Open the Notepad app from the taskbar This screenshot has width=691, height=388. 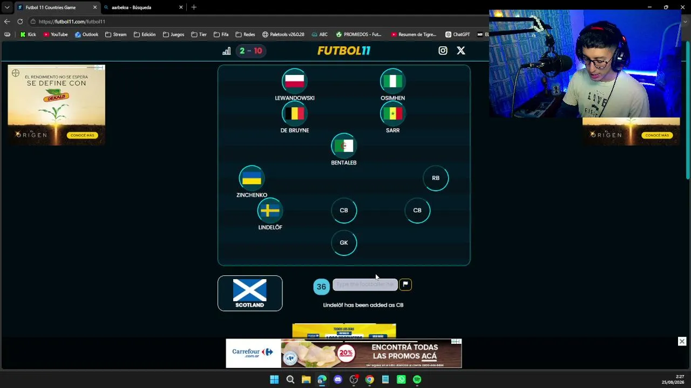tap(385, 379)
